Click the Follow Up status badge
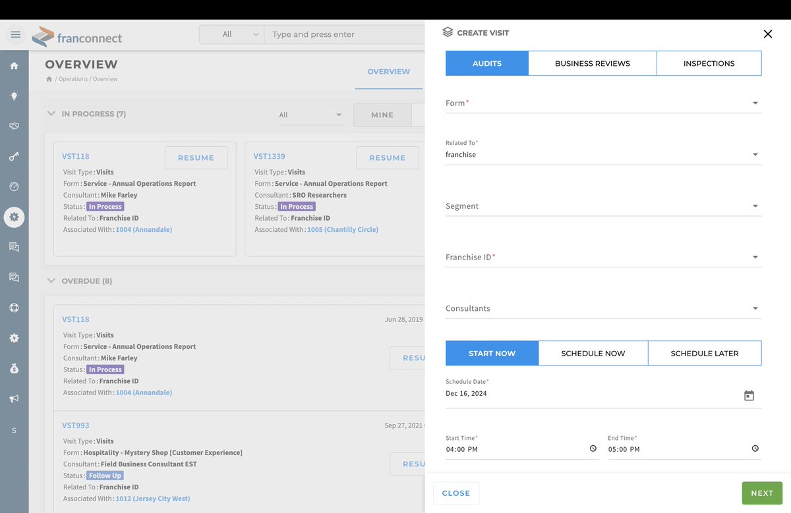791x513 pixels. click(x=105, y=475)
